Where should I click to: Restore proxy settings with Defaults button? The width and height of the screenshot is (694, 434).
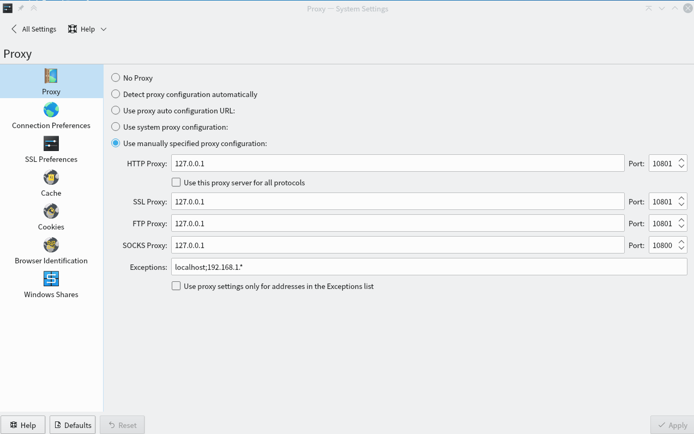pyautogui.click(x=72, y=425)
